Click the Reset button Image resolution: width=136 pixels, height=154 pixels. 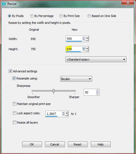[78, 144]
